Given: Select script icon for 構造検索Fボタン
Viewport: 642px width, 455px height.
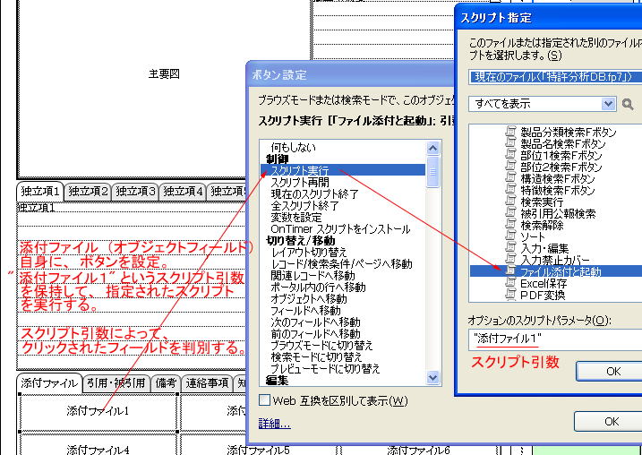Looking at the screenshot, I should pyautogui.click(x=510, y=178).
